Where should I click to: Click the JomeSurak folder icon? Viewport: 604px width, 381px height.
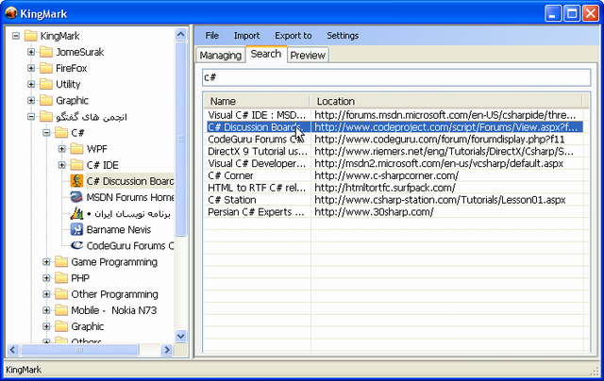46,52
